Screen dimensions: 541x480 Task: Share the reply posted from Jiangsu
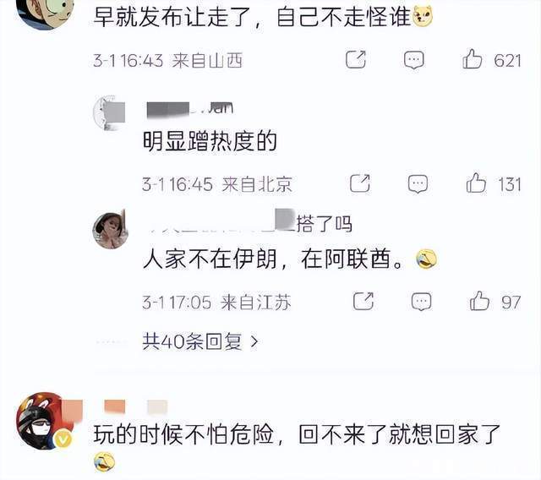point(363,301)
